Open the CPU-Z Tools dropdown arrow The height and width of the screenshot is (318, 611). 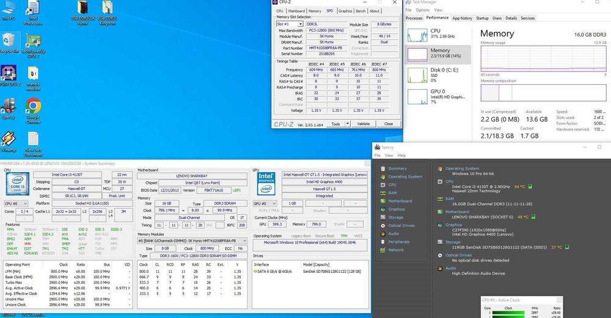347,124
